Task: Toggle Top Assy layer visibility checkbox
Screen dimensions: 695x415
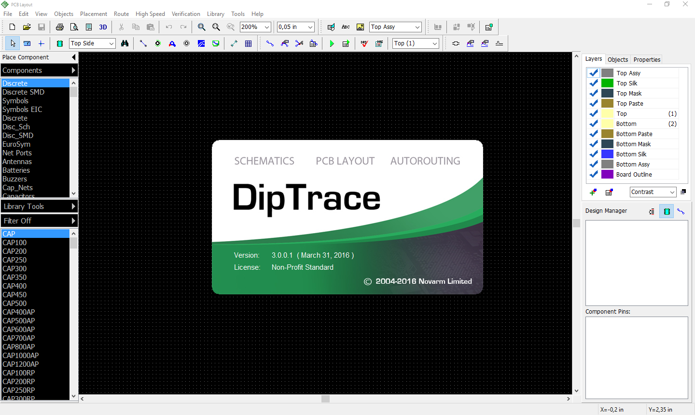Action: pos(594,73)
